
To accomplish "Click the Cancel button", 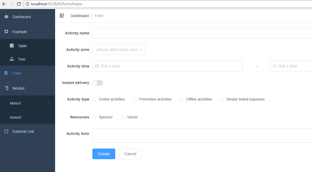I will coord(130,154).
